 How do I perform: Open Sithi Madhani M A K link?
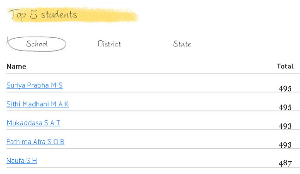pyautogui.click(x=37, y=104)
